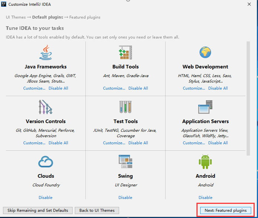Image resolution: width=258 pixels, height=218 pixels.
Task: Disable the Swing UI Designer plugin
Action: pos(125,198)
